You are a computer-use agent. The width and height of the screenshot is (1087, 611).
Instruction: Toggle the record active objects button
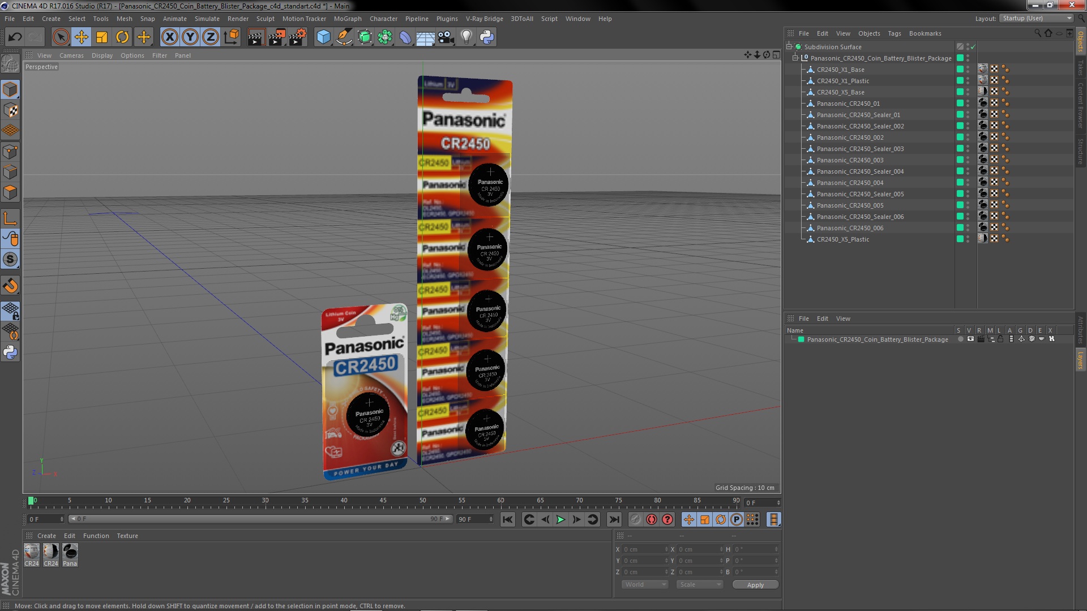click(636, 519)
